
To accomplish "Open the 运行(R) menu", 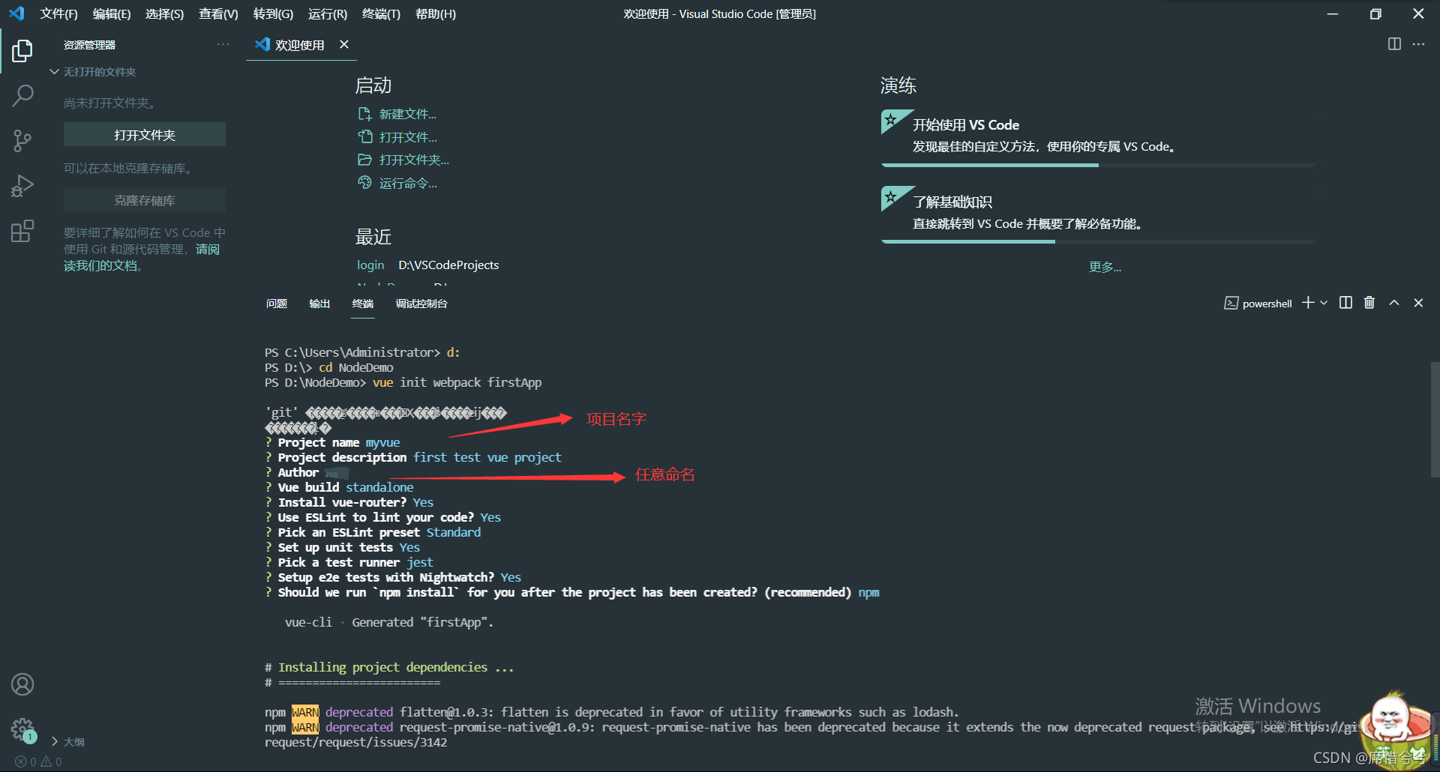I will point(327,13).
